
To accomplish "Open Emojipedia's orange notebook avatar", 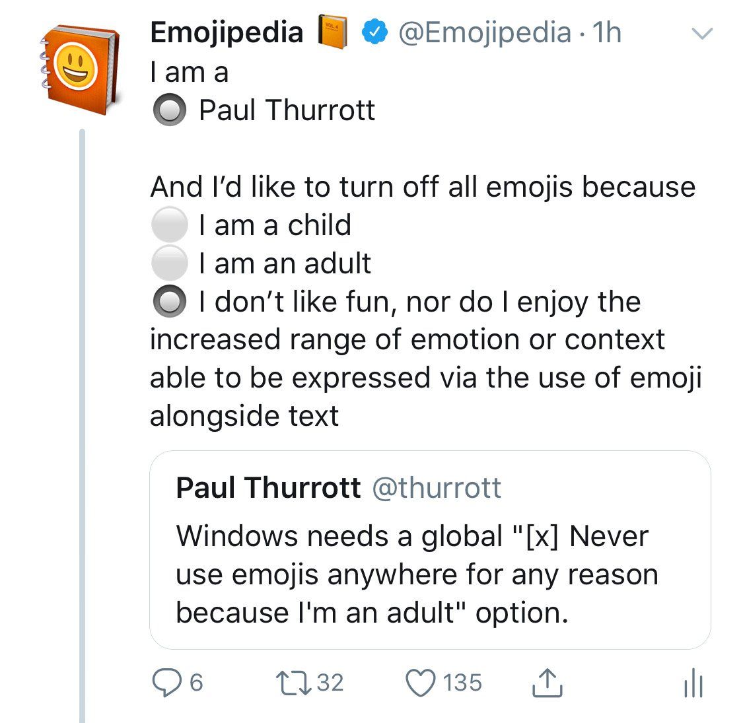I will [78, 69].
